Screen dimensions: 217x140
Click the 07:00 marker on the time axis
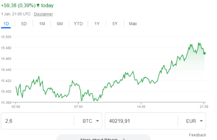78,106
